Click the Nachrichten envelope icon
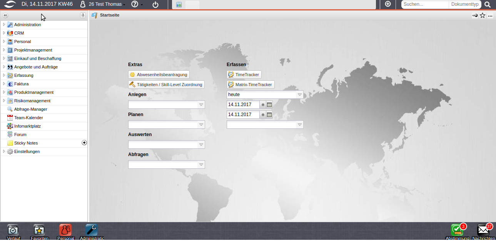Image resolution: width=496 pixels, height=241 pixels. [483, 230]
